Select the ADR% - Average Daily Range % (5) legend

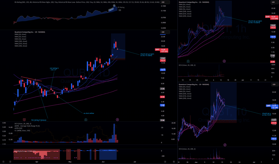click(27, 126)
